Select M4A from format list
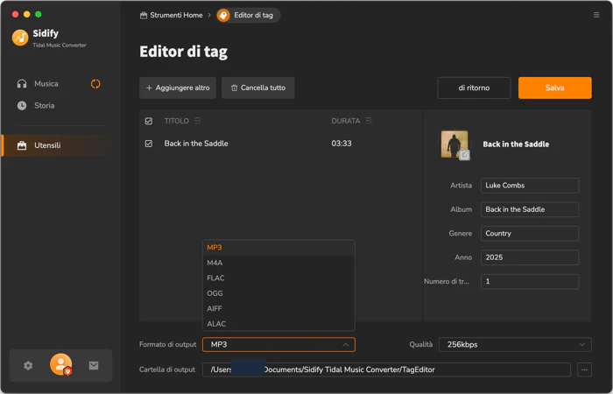 (x=278, y=263)
